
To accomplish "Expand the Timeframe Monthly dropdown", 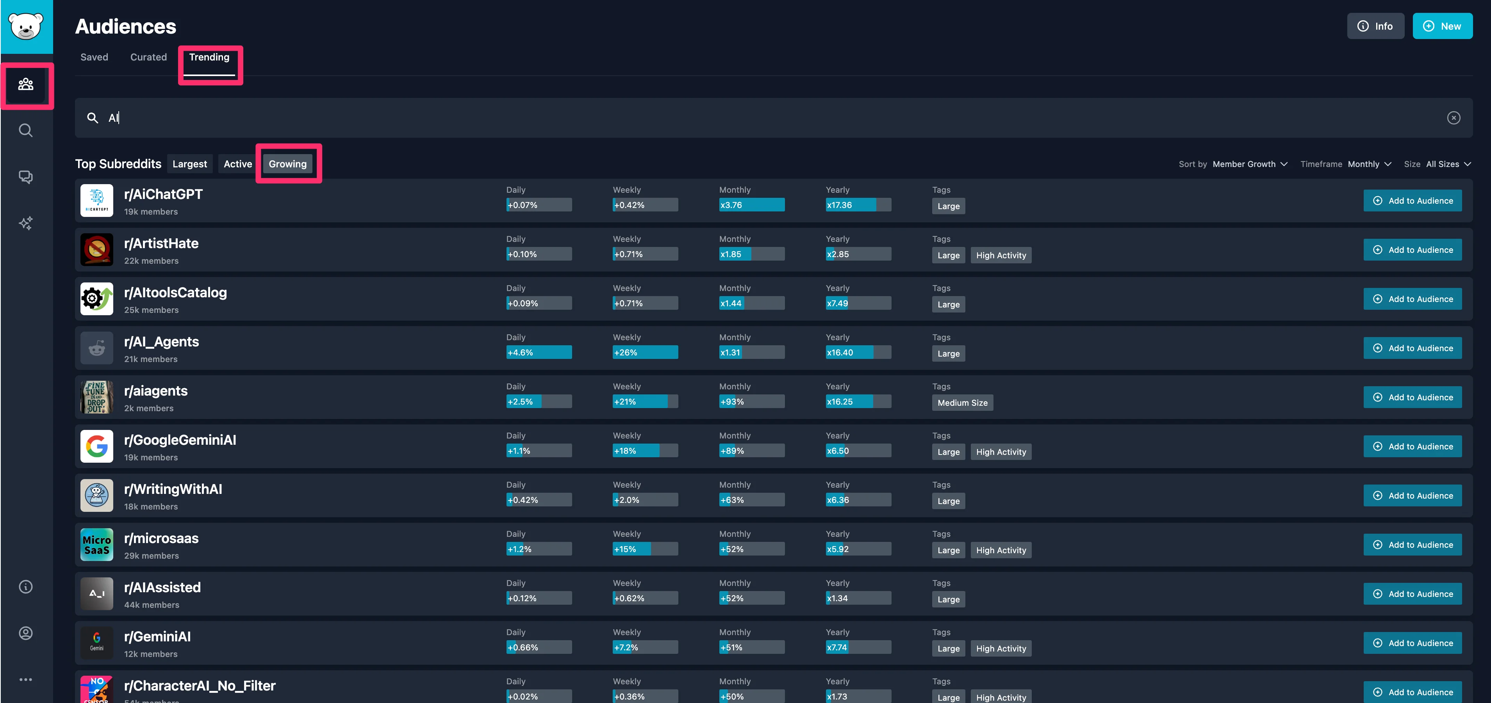I will pos(1368,164).
